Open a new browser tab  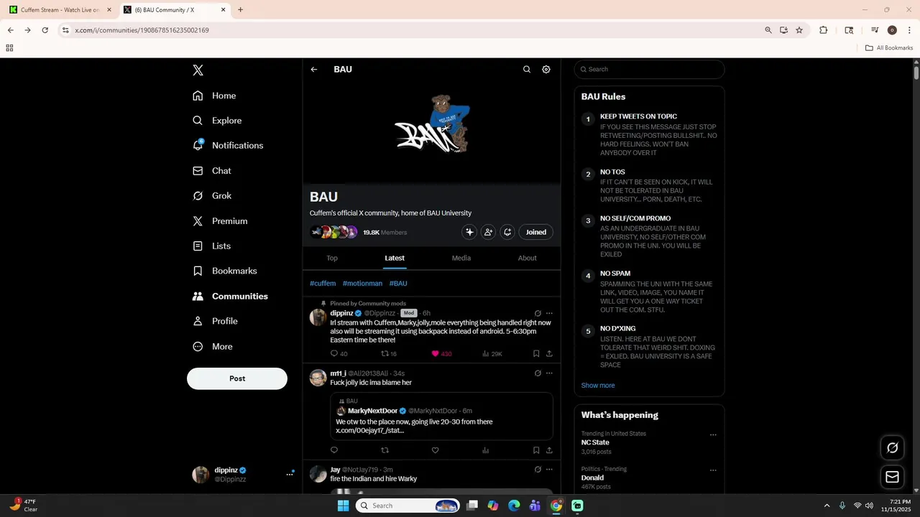coord(240,10)
